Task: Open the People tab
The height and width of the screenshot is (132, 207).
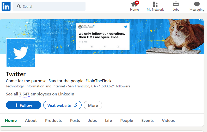Action: (127, 120)
